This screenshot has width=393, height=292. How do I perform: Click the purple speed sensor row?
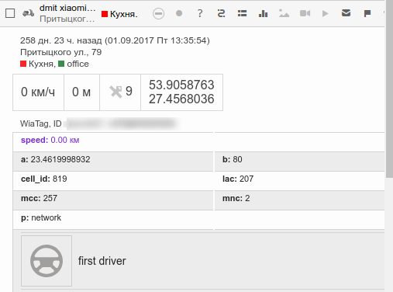tap(198, 141)
